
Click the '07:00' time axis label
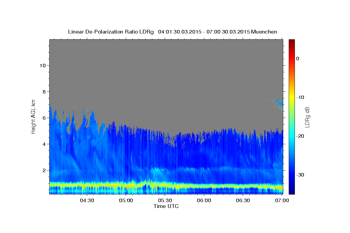pos(282,200)
